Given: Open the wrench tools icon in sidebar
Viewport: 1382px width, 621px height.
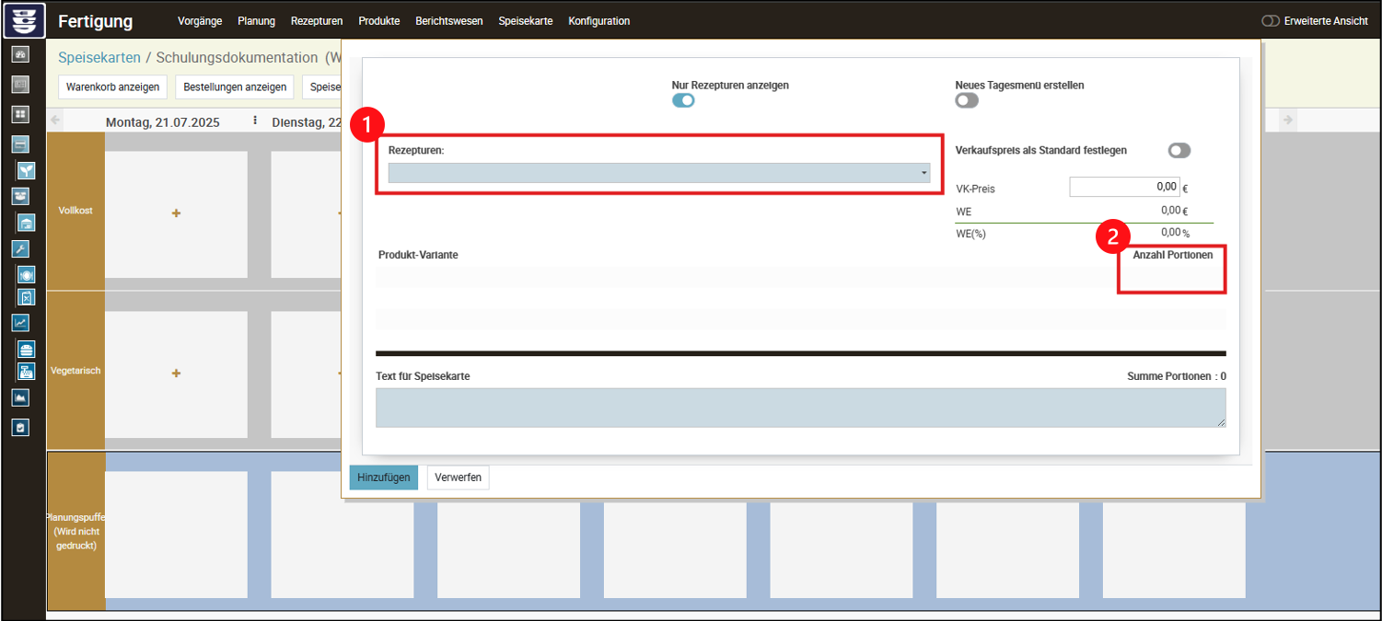Looking at the screenshot, I should 20,248.
